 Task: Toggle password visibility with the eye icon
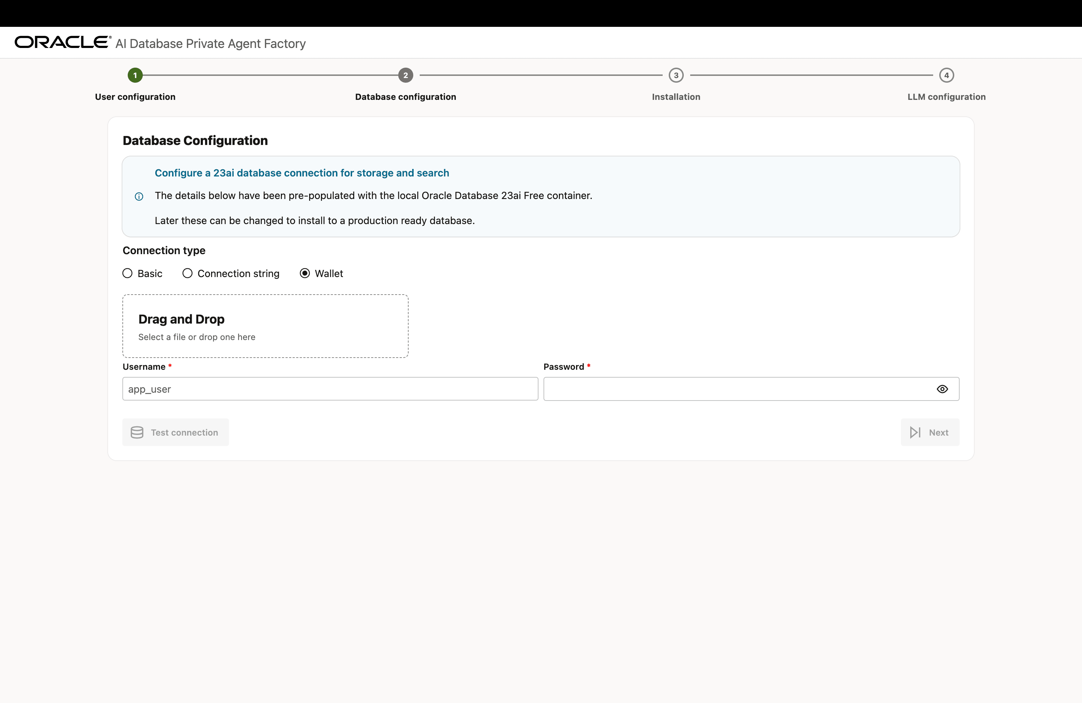click(942, 389)
